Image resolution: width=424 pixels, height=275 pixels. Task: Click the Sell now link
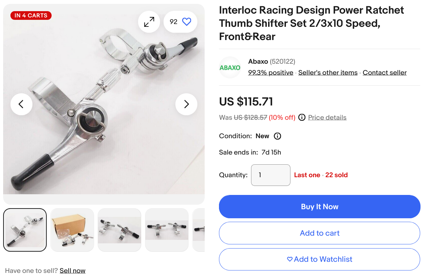(73, 270)
